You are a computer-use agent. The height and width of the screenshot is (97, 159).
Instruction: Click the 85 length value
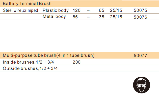pyautogui.click(x=75, y=17)
